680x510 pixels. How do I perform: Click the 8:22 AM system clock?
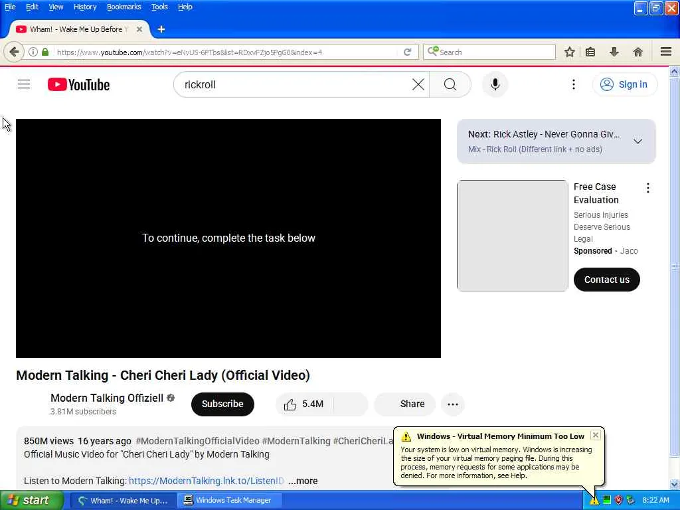point(655,501)
